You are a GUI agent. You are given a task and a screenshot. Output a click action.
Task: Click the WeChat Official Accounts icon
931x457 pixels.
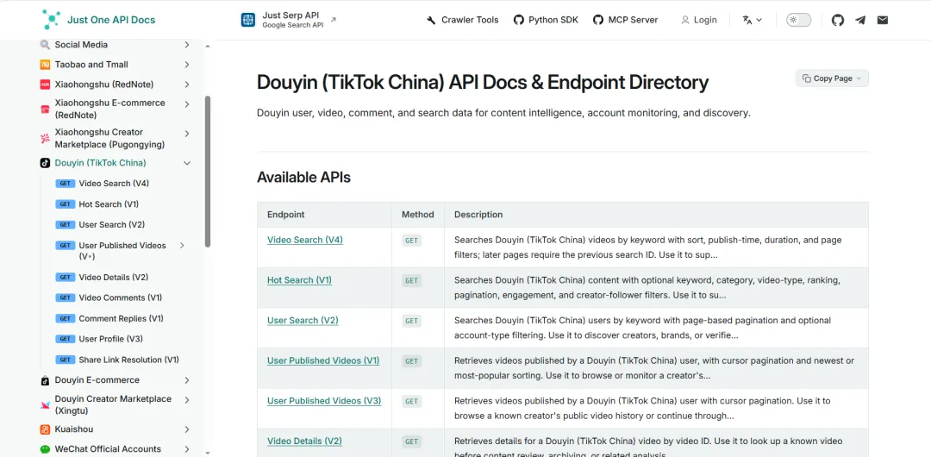[45, 449]
